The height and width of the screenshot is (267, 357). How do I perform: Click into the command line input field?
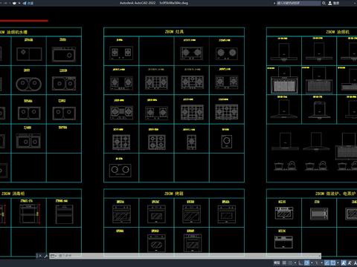(188, 256)
